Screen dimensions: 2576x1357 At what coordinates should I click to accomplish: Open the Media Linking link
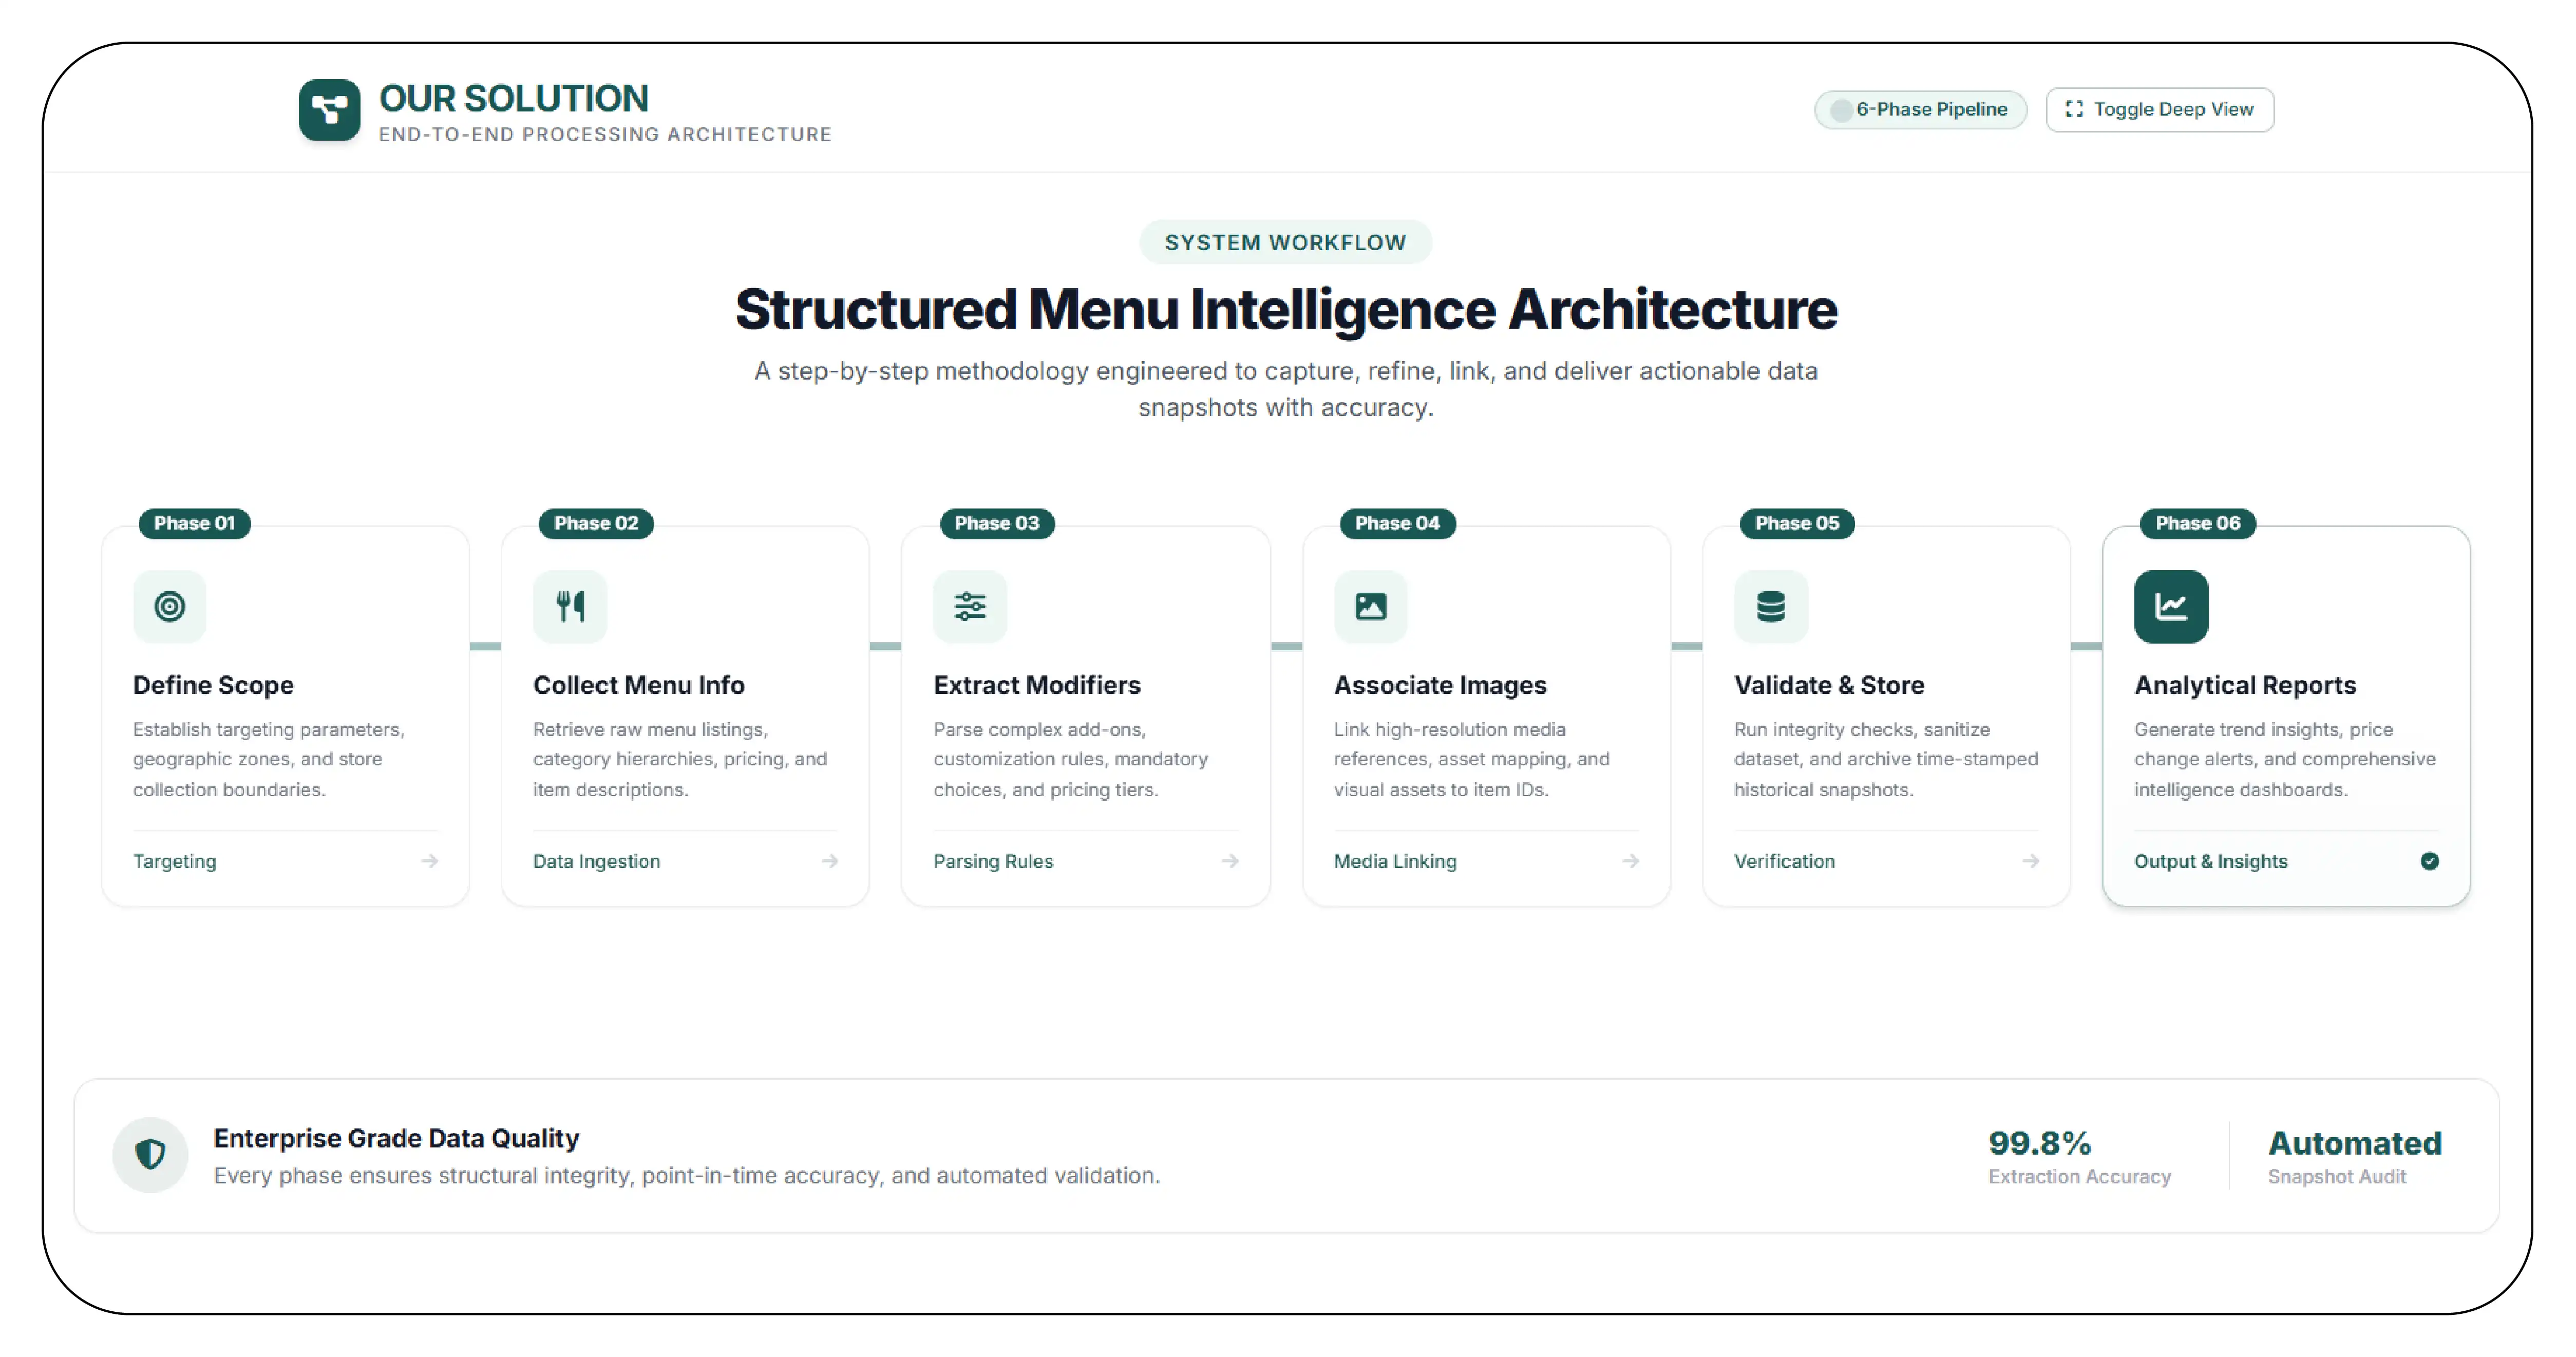pyautogui.click(x=1395, y=861)
